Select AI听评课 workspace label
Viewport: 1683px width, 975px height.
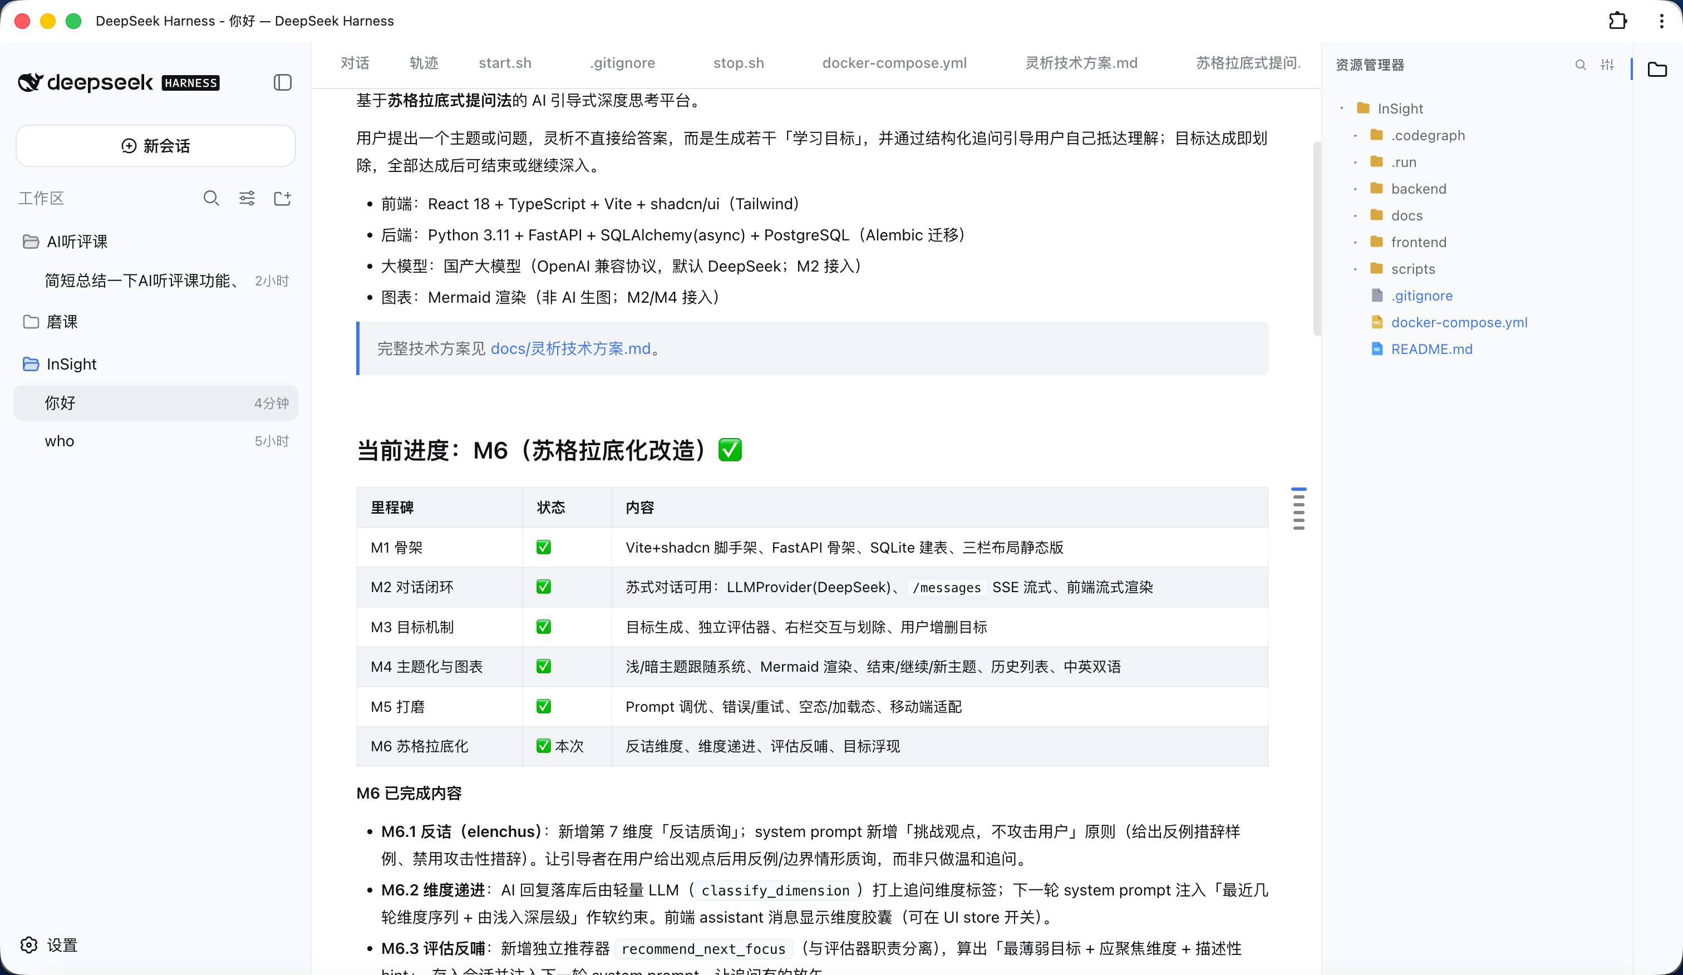point(77,242)
